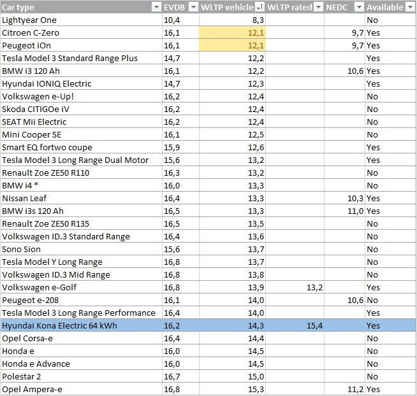Select the Citroen C-Zero cell
The image size is (417, 396).
coord(82,32)
